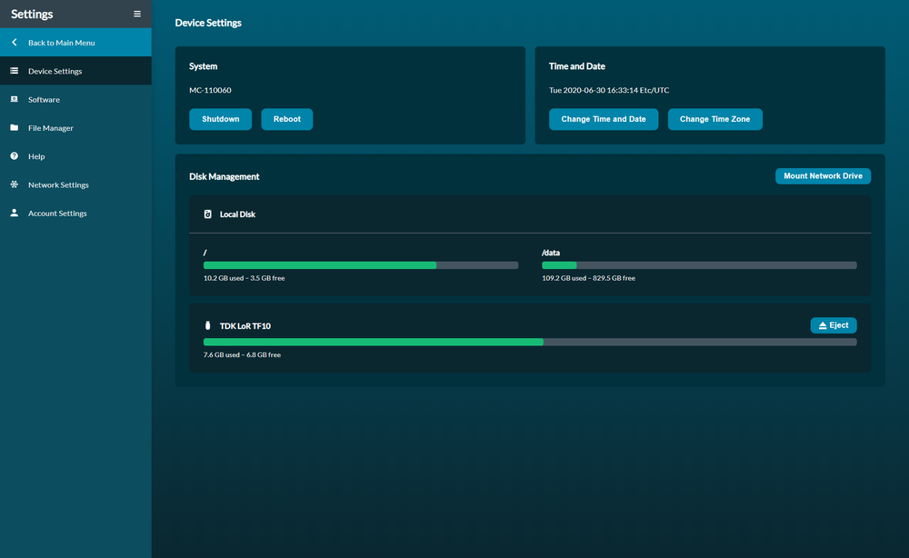Toggle the hamburger menu in Settings header
Screen dimensions: 909x558
[x=137, y=14]
